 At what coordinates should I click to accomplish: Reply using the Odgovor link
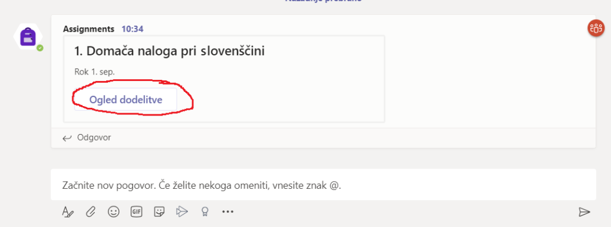point(94,138)
